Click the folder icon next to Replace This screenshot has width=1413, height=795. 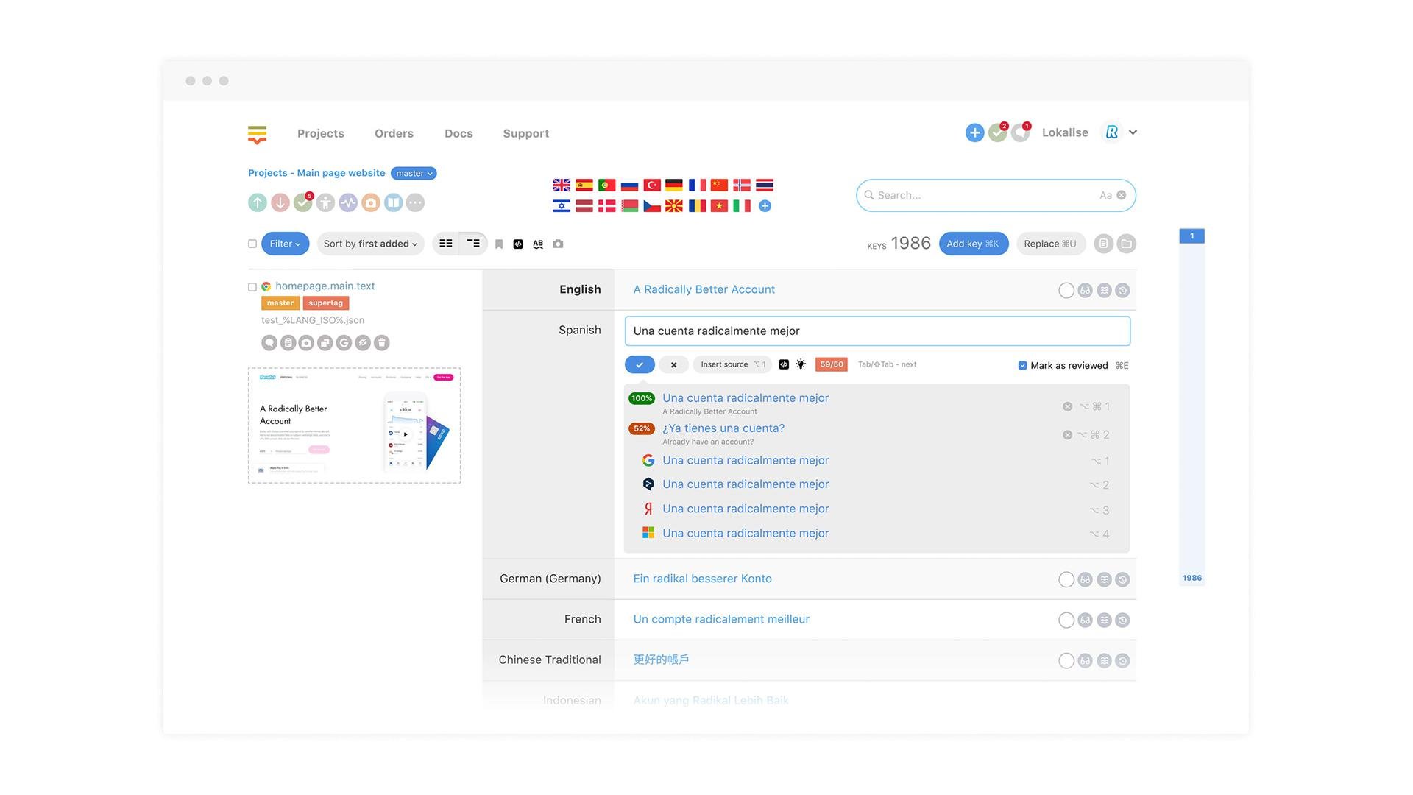[1127, 244]
